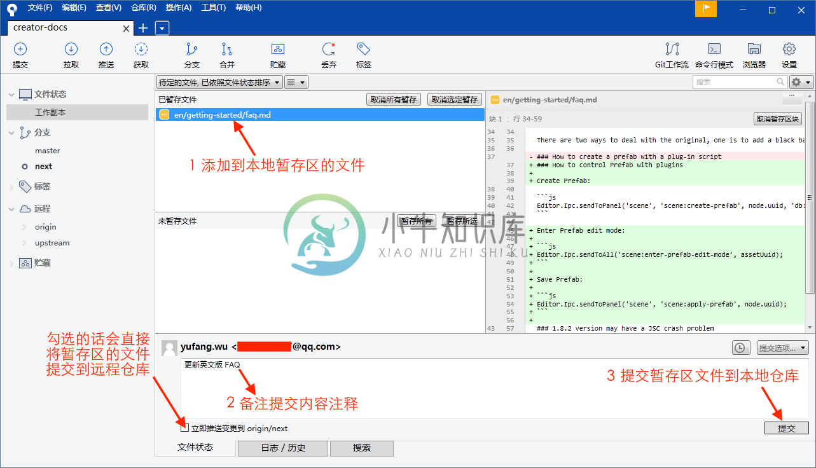Click the plus icon for new tab
Screen dimensions: 816x468
pyautogui.click(x=143, y=28)
